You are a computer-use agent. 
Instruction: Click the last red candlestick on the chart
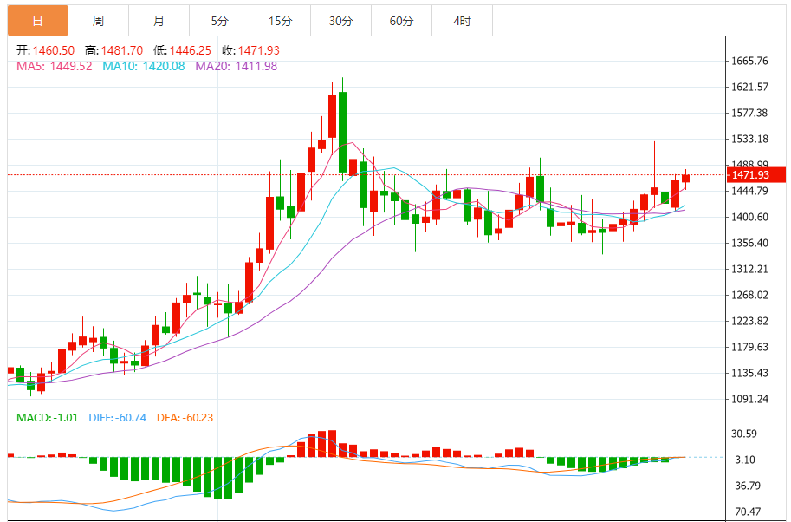685,179
